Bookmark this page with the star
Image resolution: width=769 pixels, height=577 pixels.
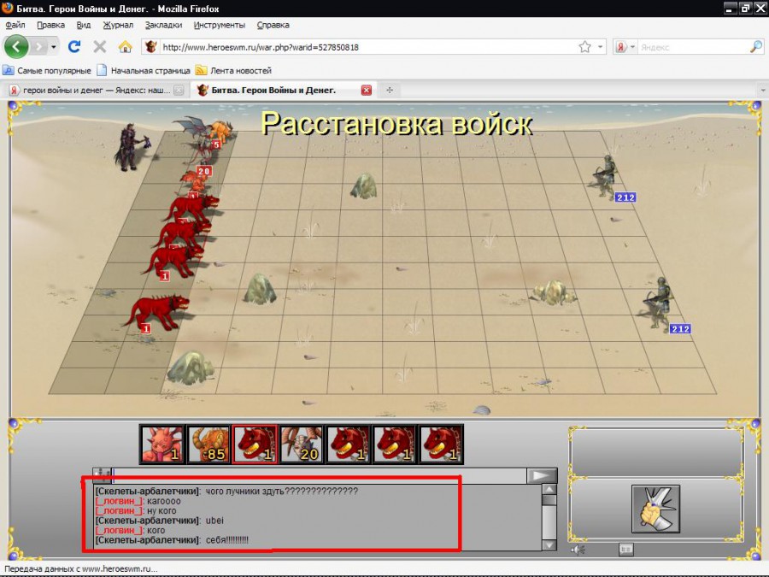[x=584, y=47]
